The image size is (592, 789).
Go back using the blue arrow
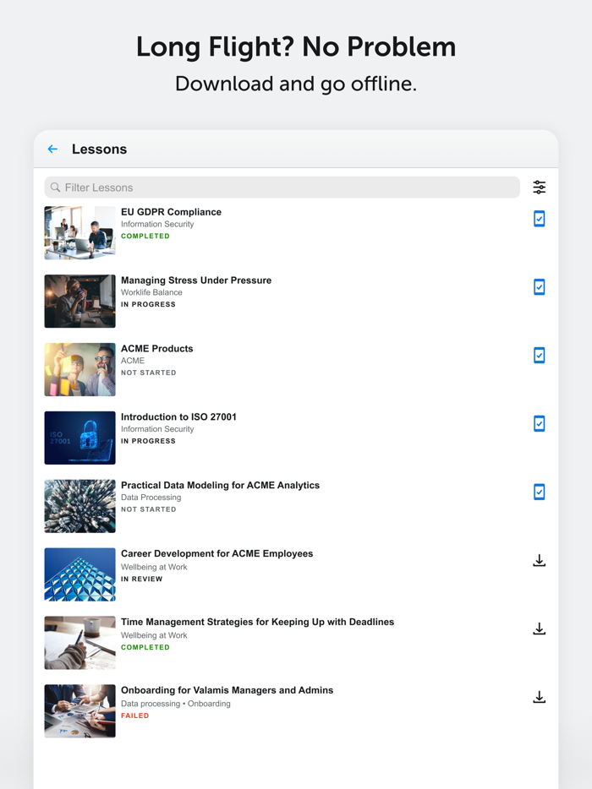point(52,149)
